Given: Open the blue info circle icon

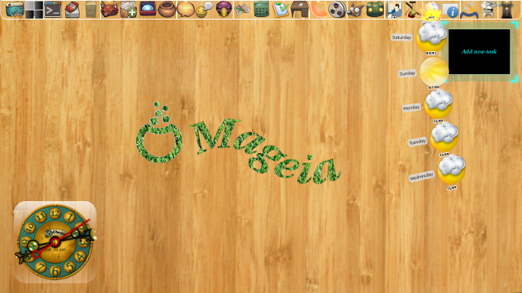Looking at the screenshot, I should tap(451, 10).
